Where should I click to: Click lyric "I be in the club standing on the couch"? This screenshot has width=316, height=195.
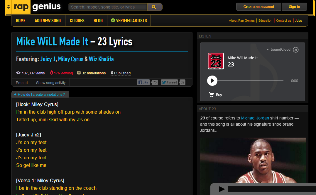coord(56,188)
